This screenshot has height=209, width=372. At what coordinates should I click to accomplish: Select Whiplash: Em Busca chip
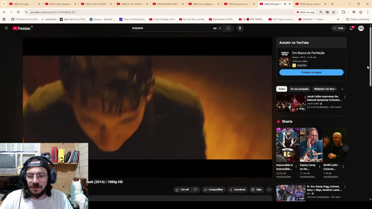[x=325, y=89]
